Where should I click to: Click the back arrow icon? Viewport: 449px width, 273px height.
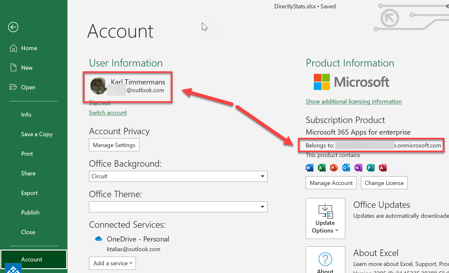point(13,27)
